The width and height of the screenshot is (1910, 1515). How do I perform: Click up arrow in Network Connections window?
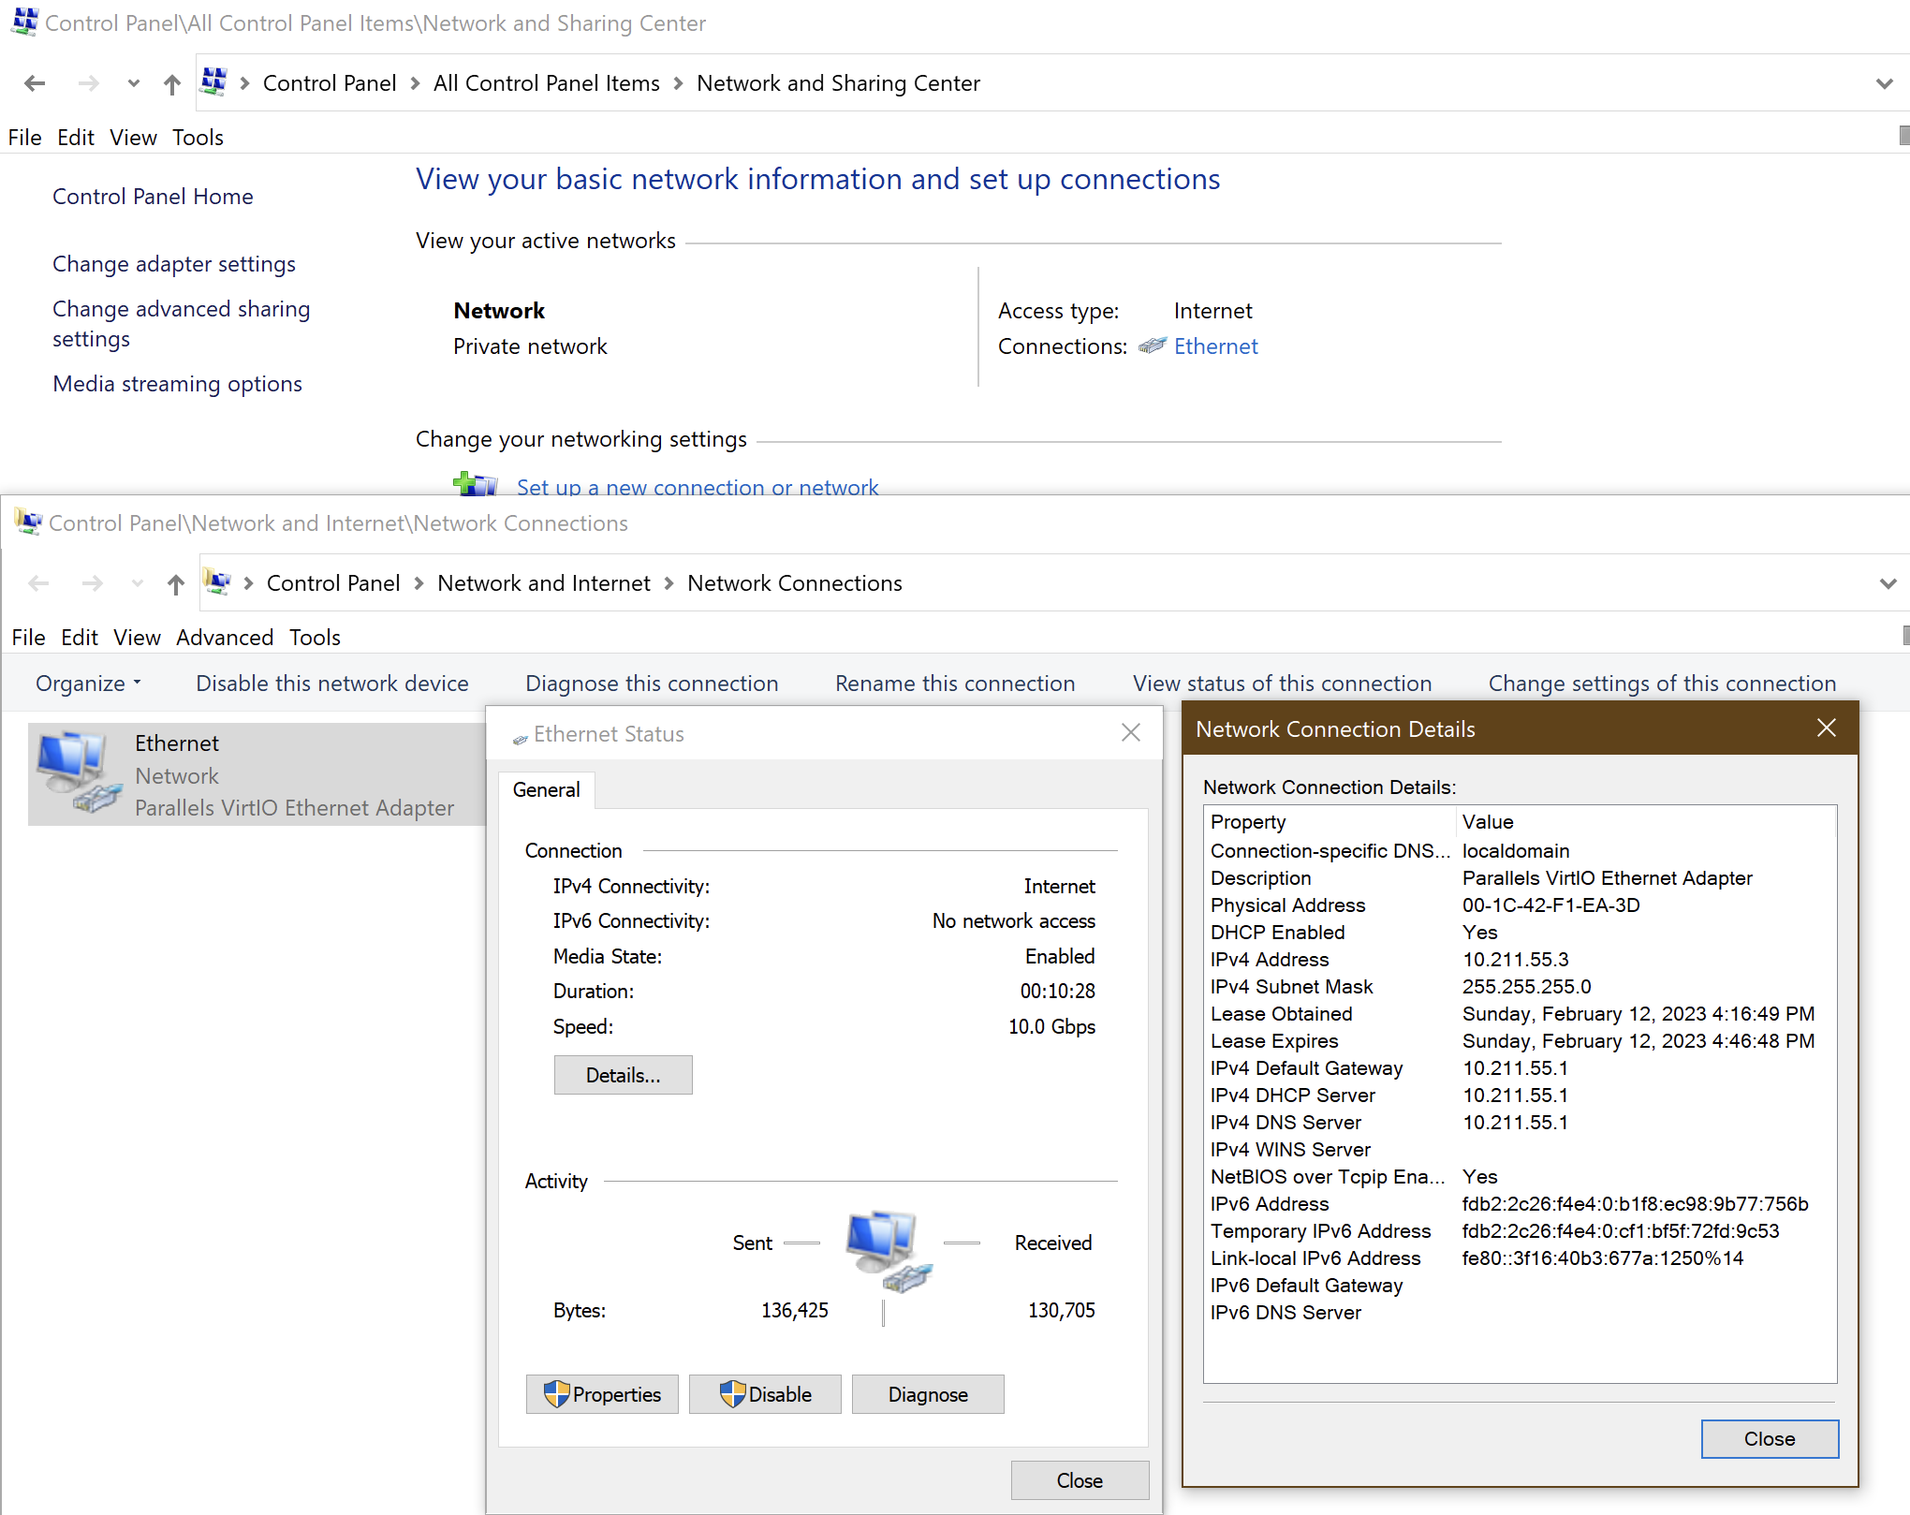pyautogui.click(x=176, y=584)
